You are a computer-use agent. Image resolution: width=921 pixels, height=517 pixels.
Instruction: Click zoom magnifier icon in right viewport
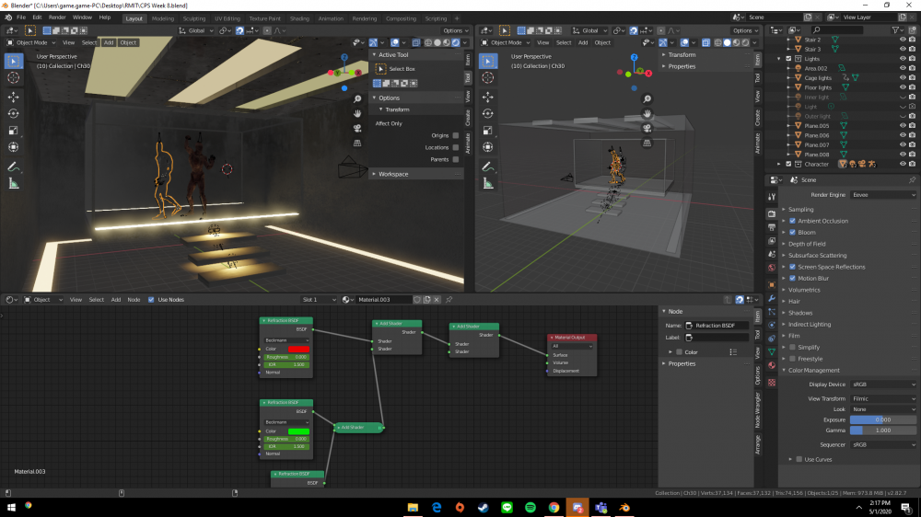647,99
